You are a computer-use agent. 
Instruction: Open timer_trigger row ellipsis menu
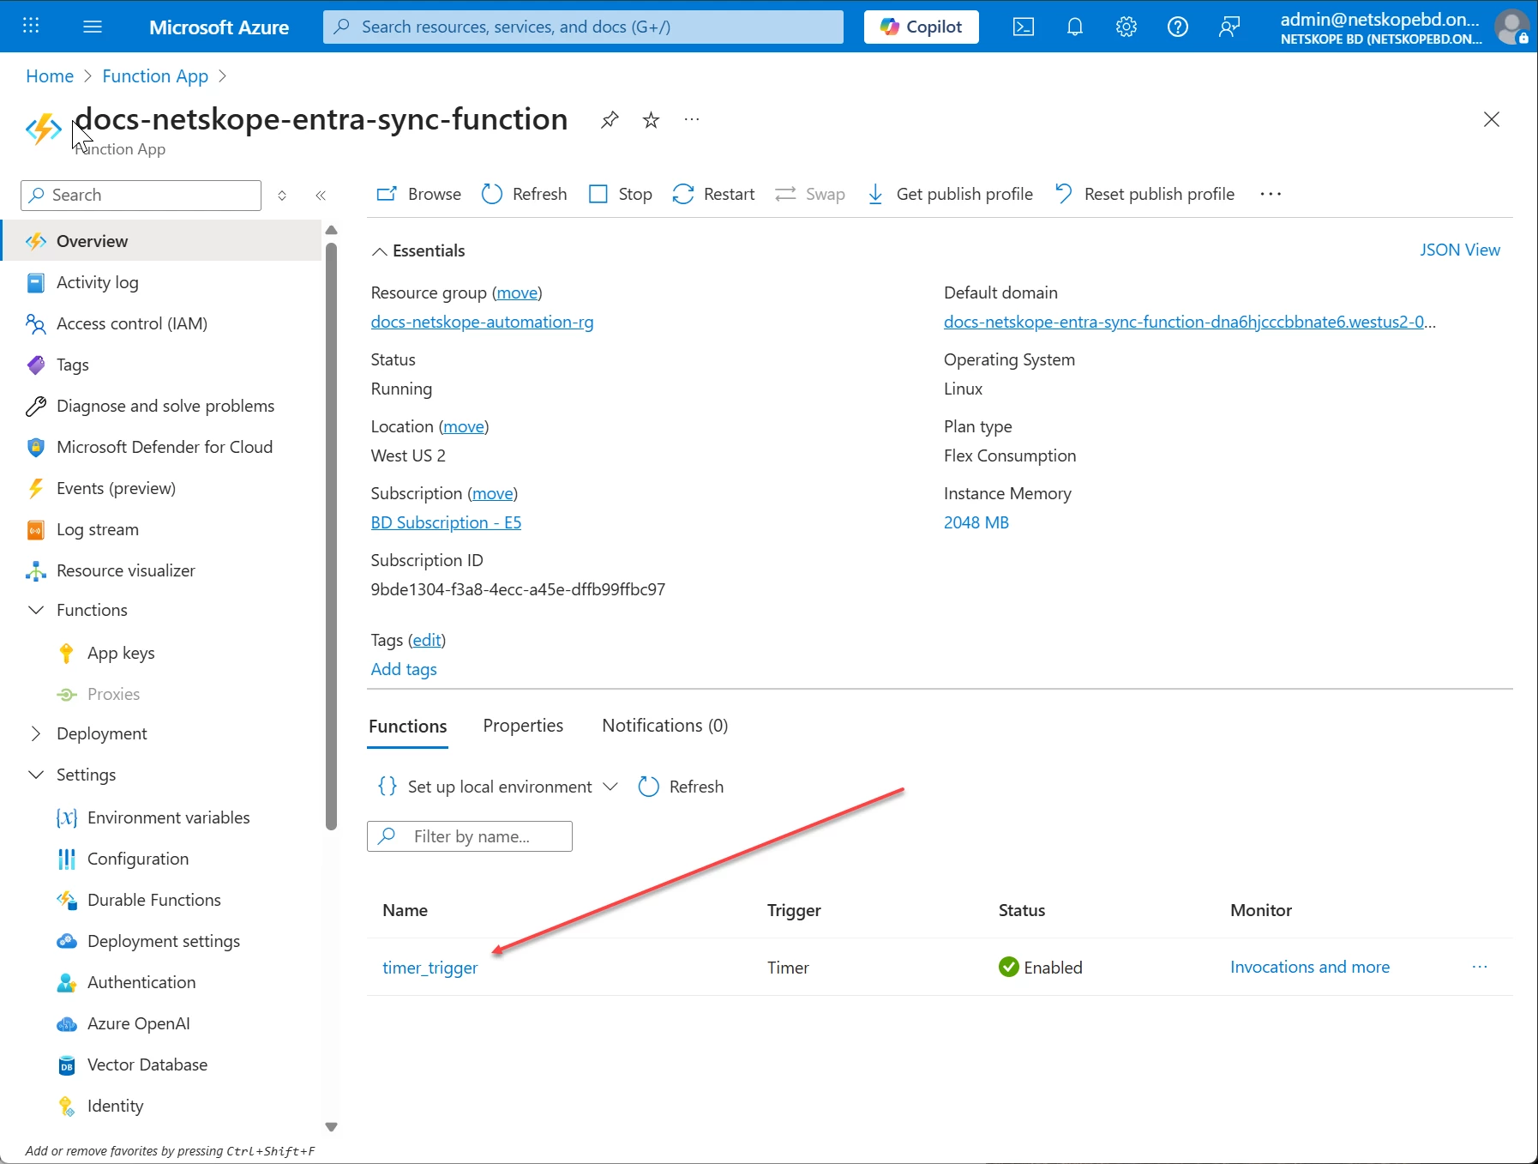click(1480, 967)
